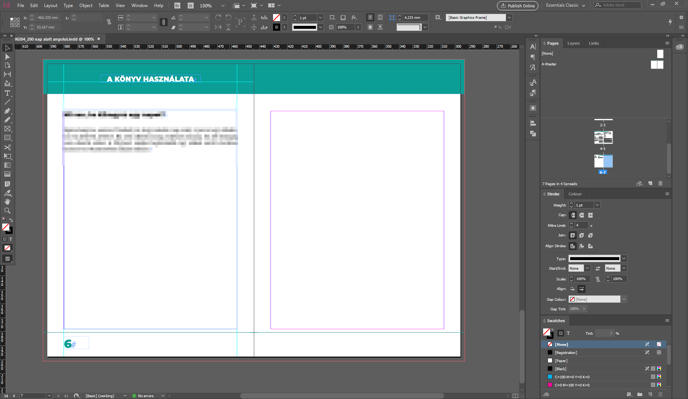Switch to the Layers tab
Image resolution: width=688 pixels, height=399 pixels.
click(573, 43)
